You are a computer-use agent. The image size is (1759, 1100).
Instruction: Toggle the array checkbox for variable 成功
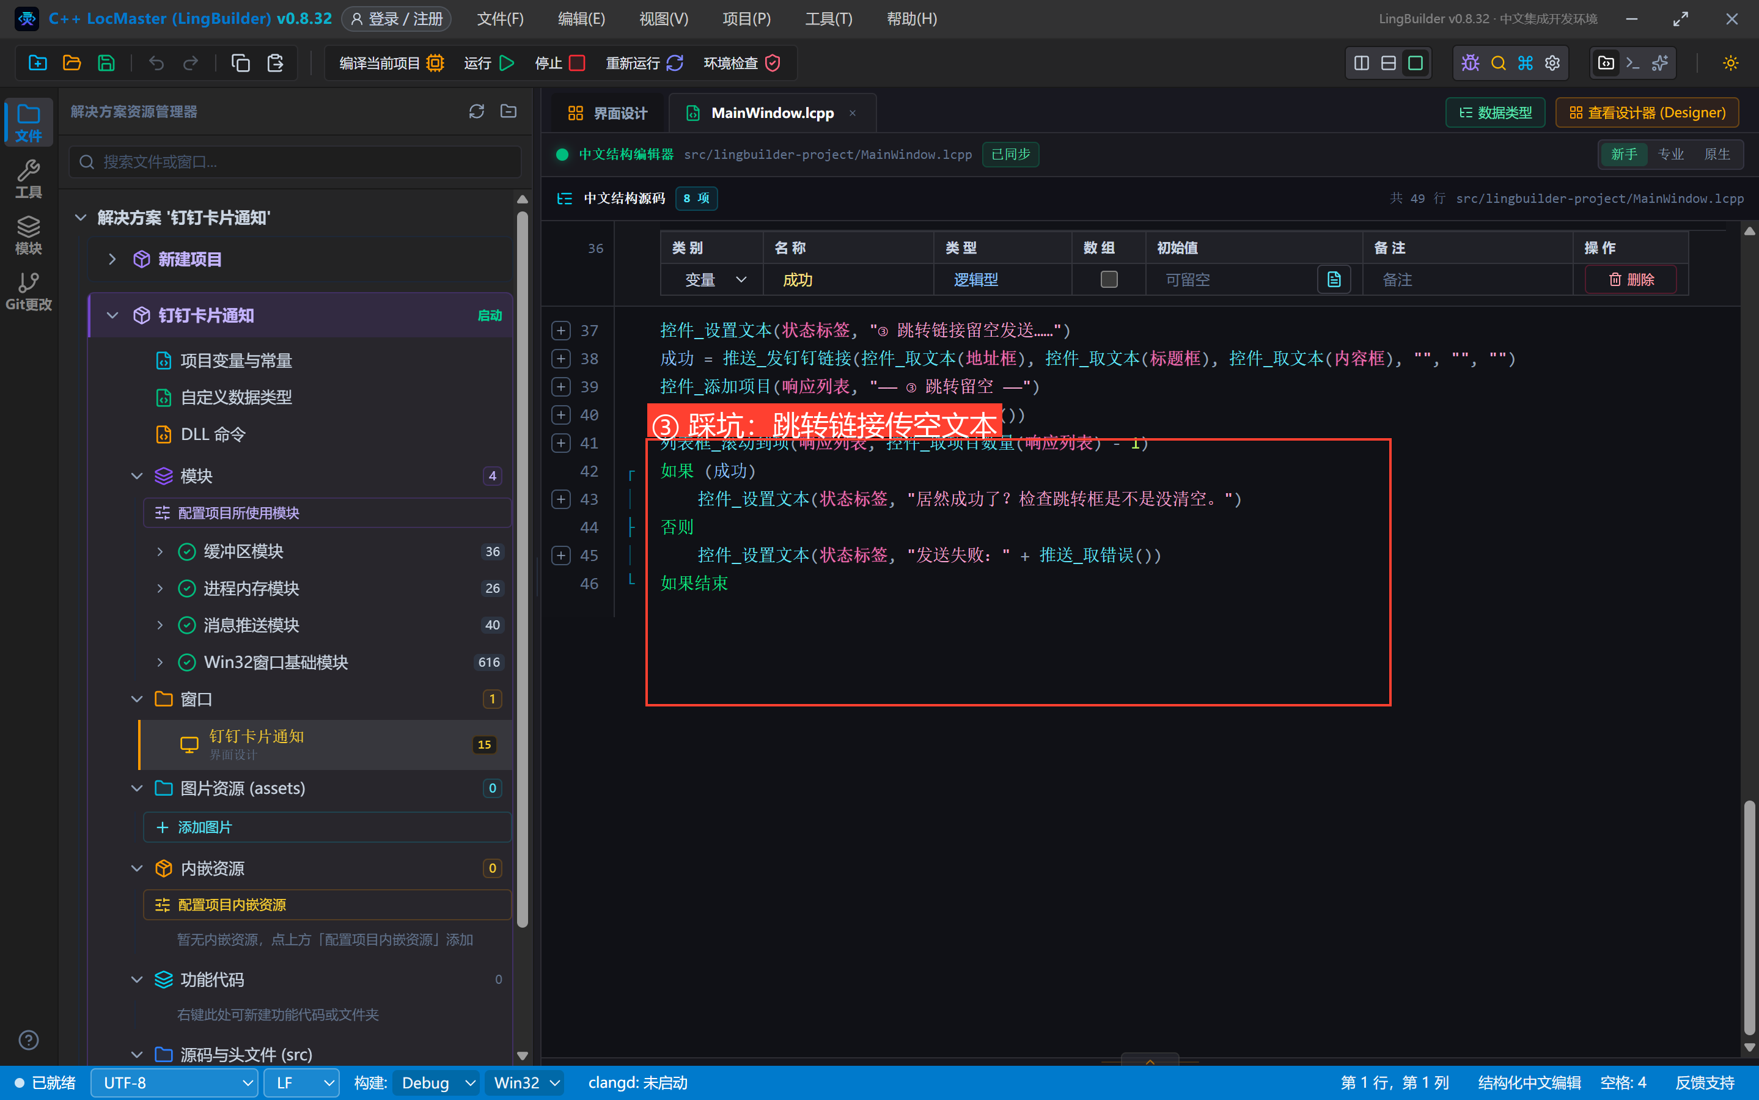[x=1109, y=279]
